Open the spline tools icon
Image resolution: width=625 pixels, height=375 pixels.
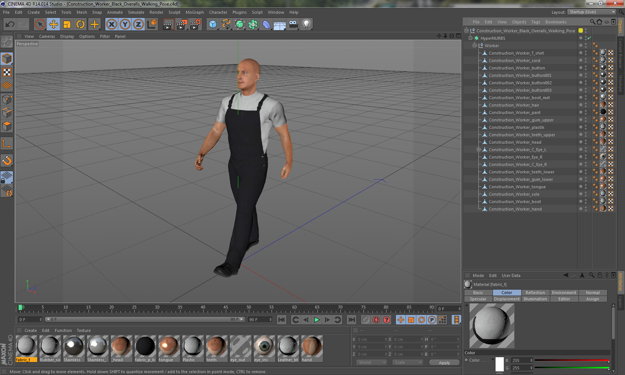pyautogui.click(x=226, y=25)
